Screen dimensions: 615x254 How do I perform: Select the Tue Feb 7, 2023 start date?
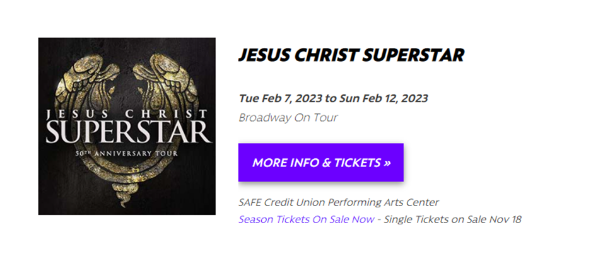(280, 98)
